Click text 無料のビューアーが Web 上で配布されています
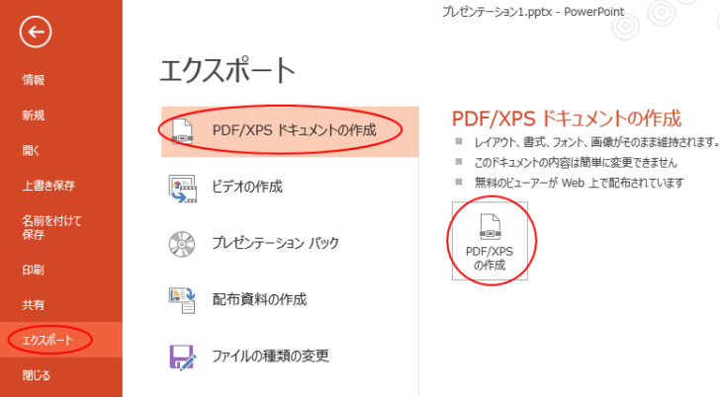The width and height of the screenshot is (720, 397). tap(579, 183)
